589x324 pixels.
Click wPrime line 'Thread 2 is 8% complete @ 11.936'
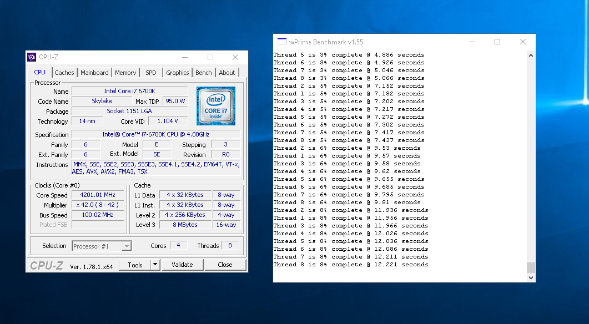(351, 210)
